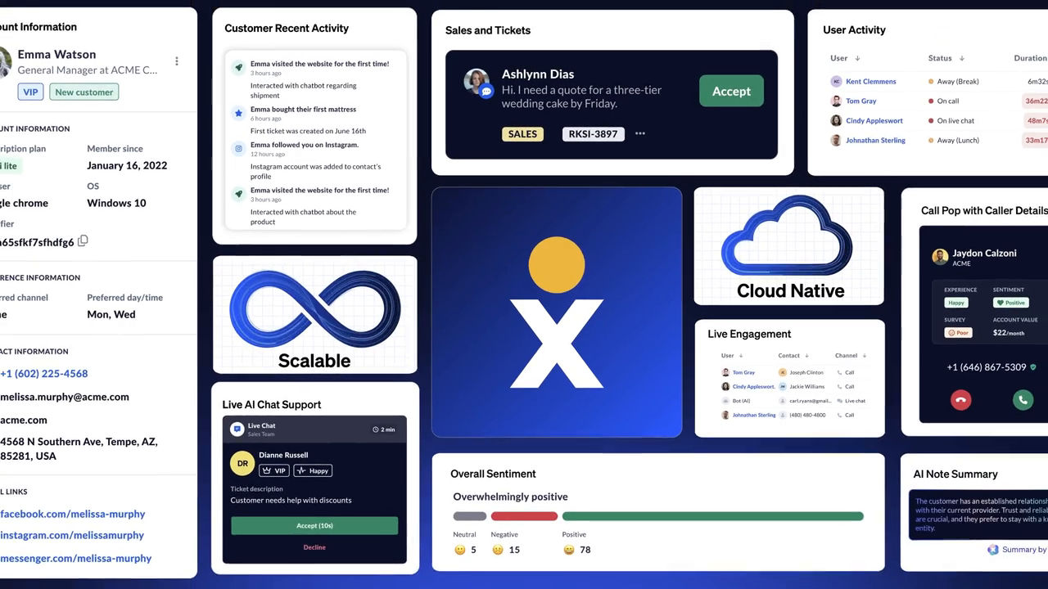
Task: Select the VIP tag under Emma Watson
Action: coord(31,92)
